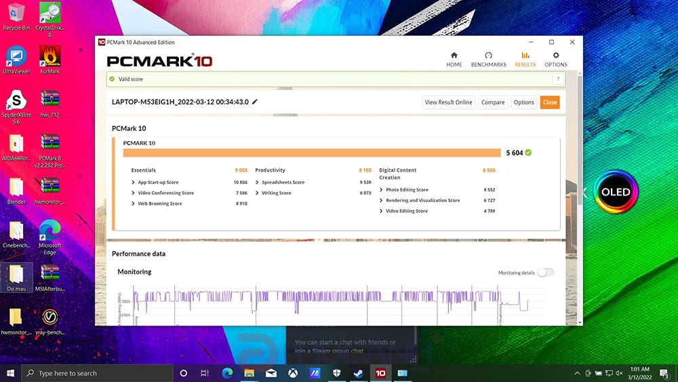This screenshot has height=382, width=678.
Task: Select the SpyderXElite 5.6 desktop icon
Action: click(x=16, y=107)
